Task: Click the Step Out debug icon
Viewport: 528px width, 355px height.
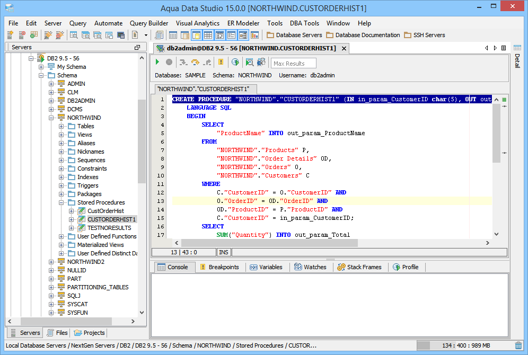Action: point(207,63)
